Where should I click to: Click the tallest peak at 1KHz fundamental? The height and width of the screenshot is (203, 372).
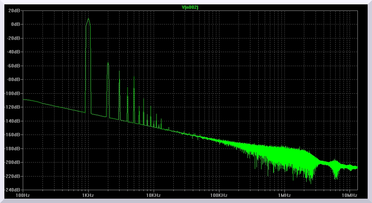click(88, 19)
